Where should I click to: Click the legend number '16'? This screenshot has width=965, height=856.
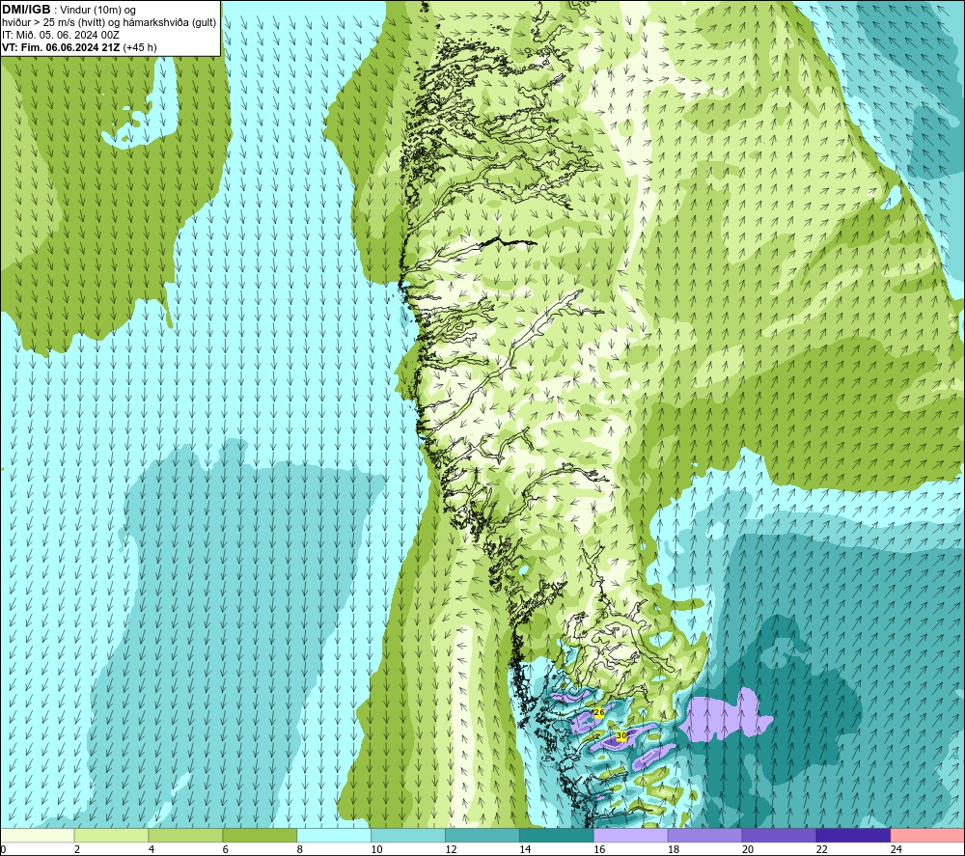pos(599,849)
